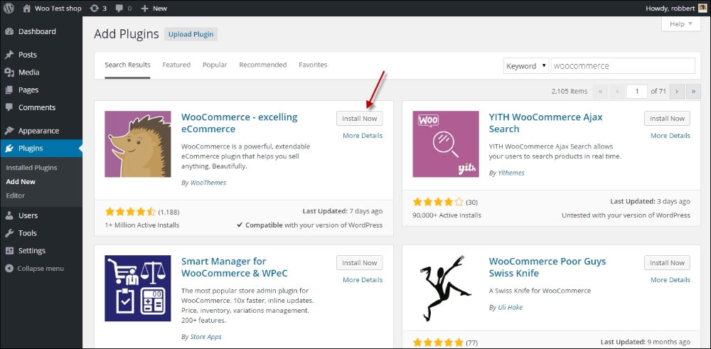Viewport: 711px width, 349px height.
Task: Click the WordPress logo icon
Action: click(9, 9)
